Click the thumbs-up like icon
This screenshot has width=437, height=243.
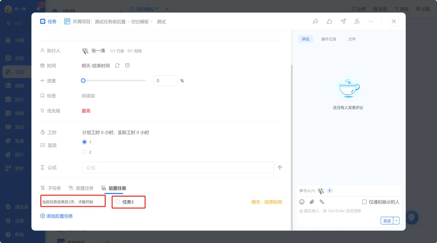pos(329,21)
